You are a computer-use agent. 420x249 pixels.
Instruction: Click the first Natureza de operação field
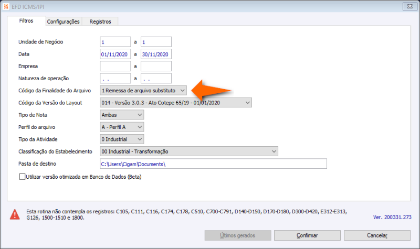[115, 79]
